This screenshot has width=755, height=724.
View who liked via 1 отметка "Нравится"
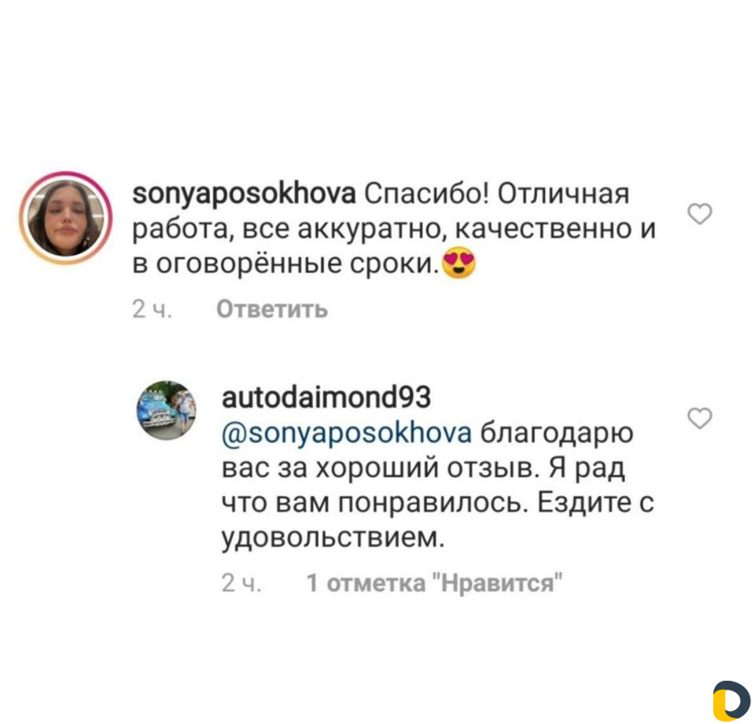click(434, 583)
